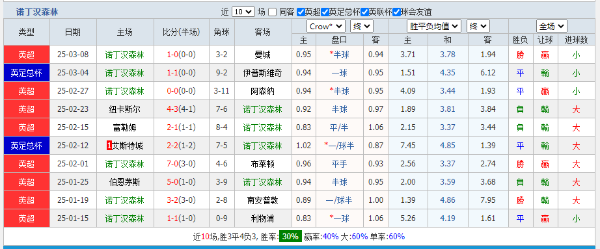Uncheck the 球会友谊 filter checkbox
This screenshot has height=249, width=600.
tap(396, 12)
